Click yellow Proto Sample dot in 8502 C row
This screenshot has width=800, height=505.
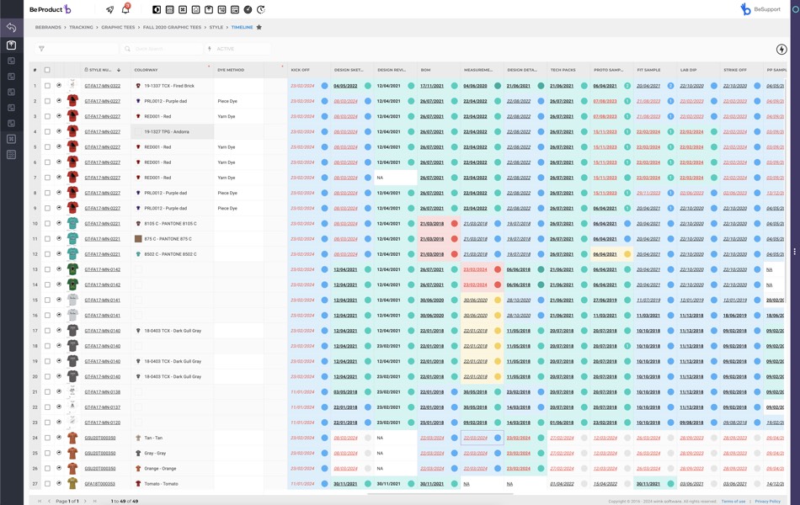click(x=627, y=254)
